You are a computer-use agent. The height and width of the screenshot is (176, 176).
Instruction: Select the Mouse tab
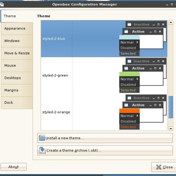coord(17,66)
